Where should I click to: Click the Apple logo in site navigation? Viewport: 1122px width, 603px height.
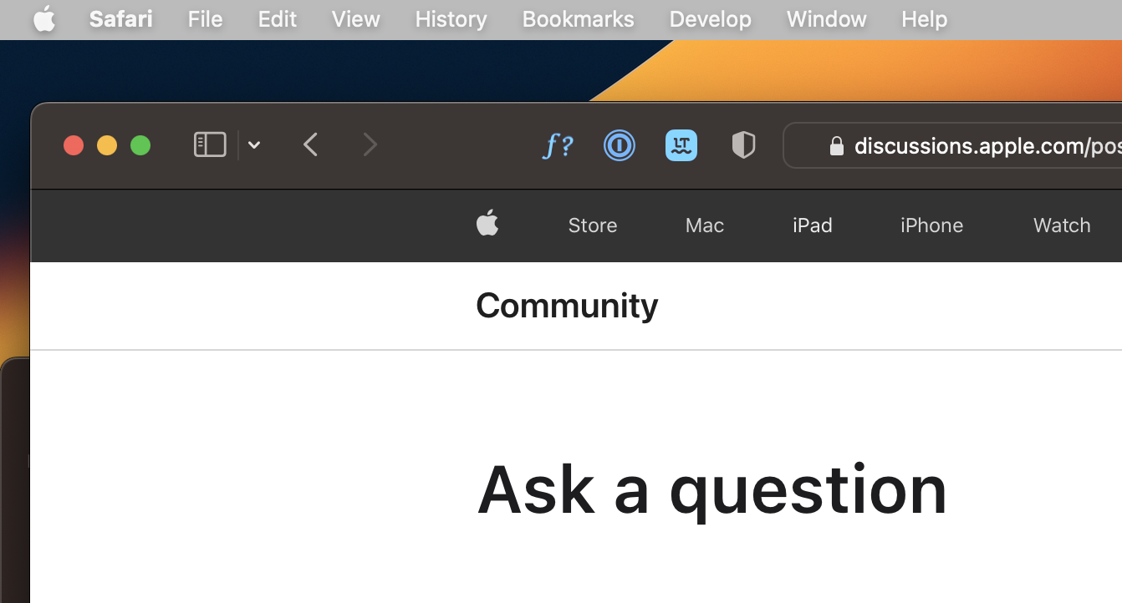click(x=487, y=225)
